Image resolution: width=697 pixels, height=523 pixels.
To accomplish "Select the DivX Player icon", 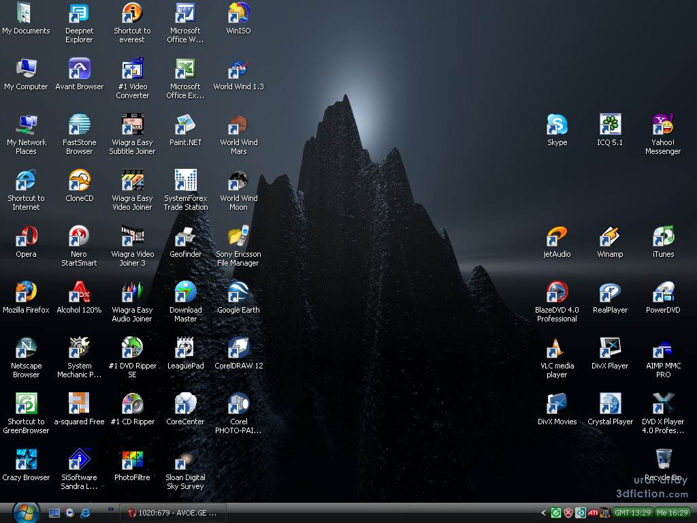I will [610, 348].
